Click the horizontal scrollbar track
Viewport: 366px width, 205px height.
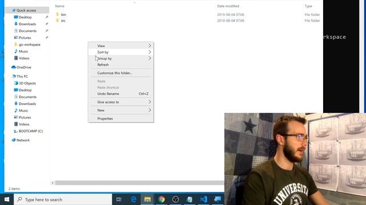(x=140, y=183)
